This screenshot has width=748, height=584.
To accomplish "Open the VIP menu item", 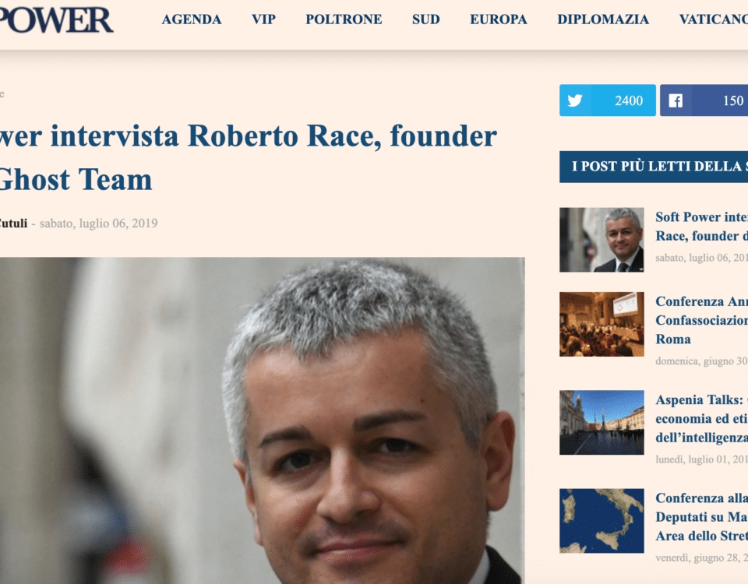I will pyautogui.click(x=263, y=19).
